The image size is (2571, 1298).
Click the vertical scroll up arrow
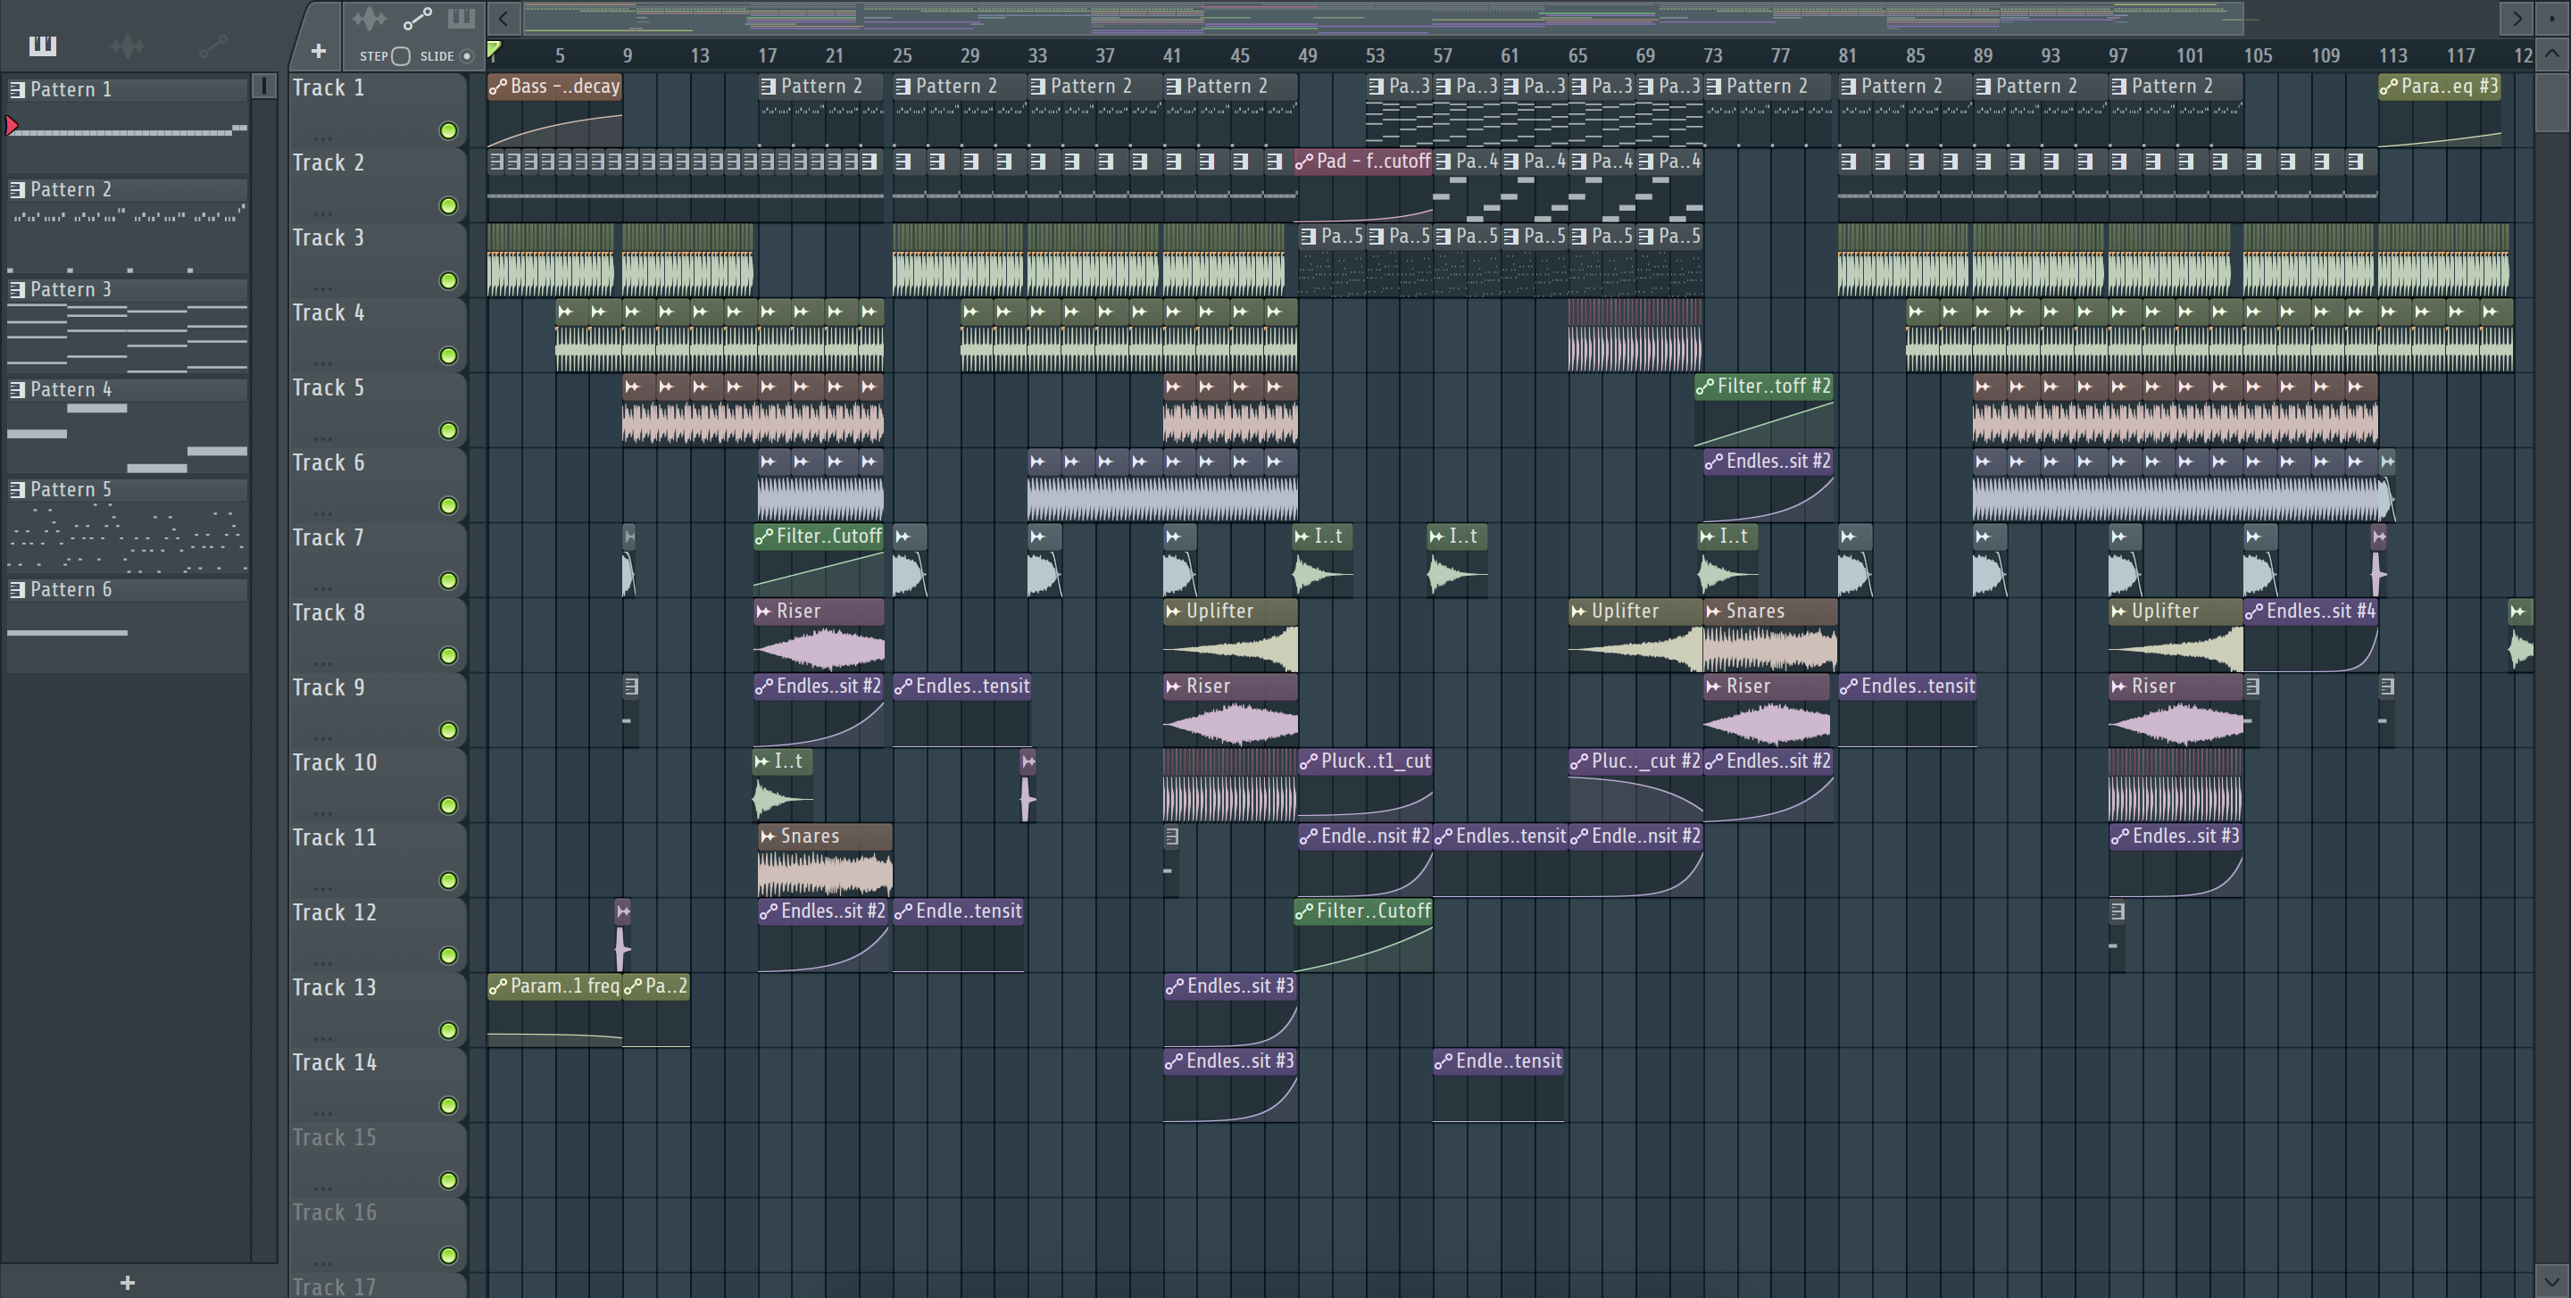point(2552,54)
